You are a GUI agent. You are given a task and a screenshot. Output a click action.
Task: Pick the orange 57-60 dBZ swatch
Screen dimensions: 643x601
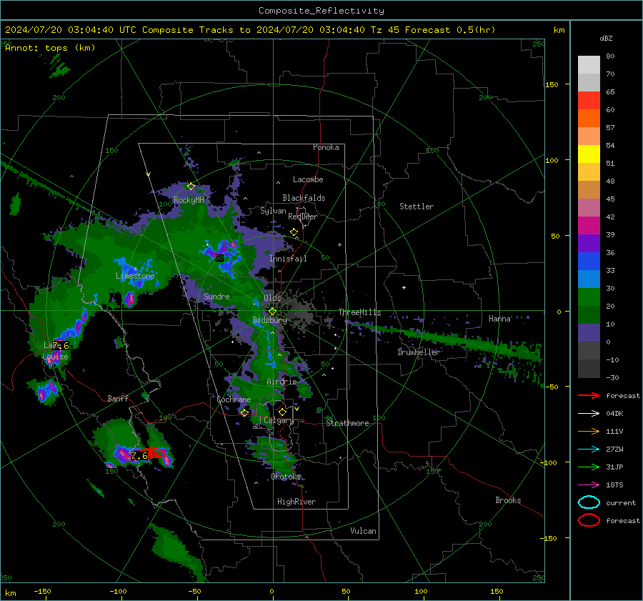(x=589, y=119)
